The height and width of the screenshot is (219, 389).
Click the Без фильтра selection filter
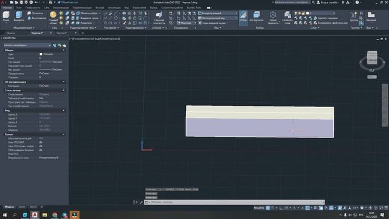point(256,16)
